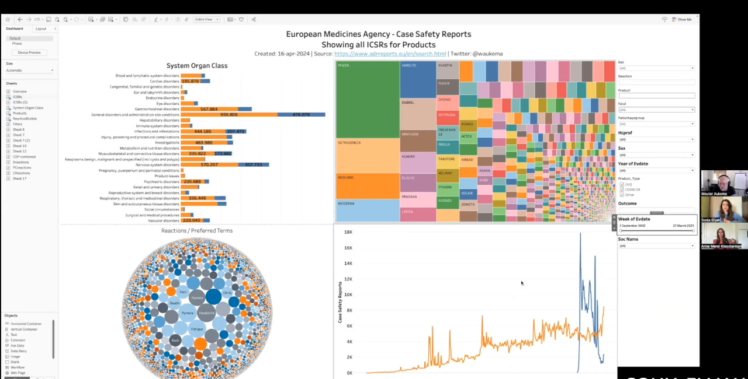The image size is (748, 379).
Task: Click the Tableau logo icon in toolbar
Action: 8,19
